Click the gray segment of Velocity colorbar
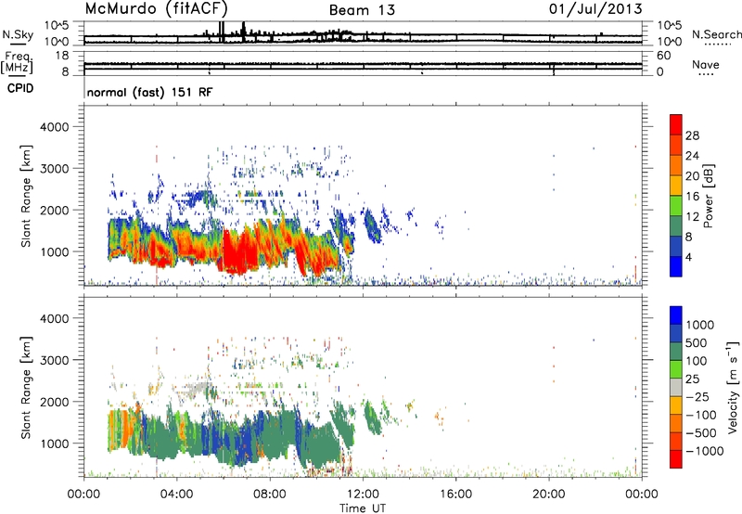742x514 pixels. coord(676,388)
